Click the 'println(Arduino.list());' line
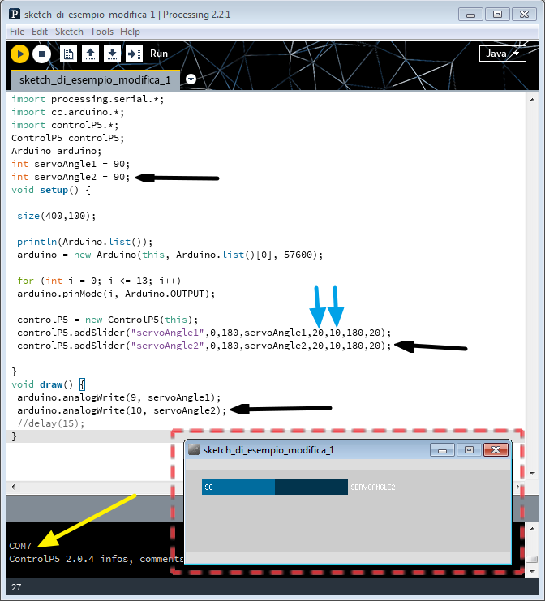 (x=84, y=242)
